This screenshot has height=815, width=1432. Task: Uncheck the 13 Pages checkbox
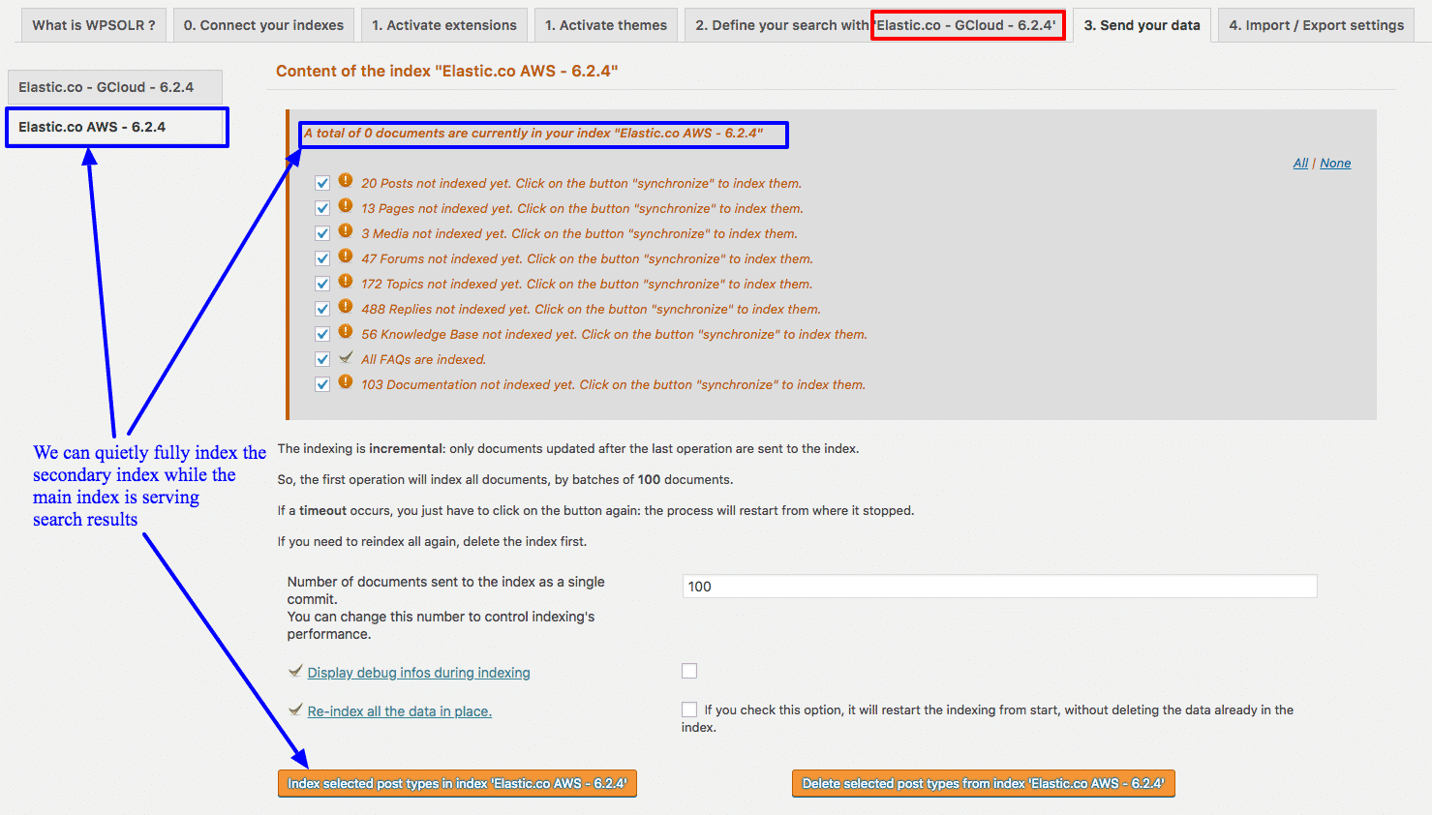click(322, 208)
